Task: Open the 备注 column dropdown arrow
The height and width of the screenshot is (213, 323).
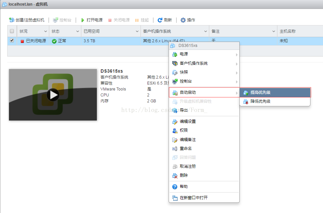Action: [274, 31]
